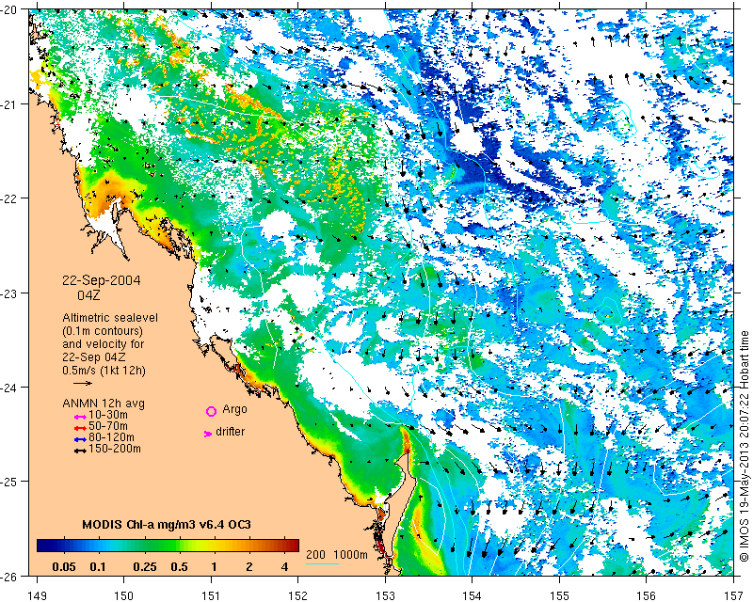Screen dimensions: 753x602
Task: Click the '-20' latitude axis label
Action: click(9, 10)
